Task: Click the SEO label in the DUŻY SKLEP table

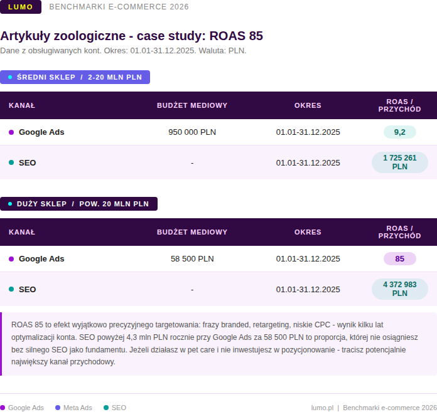Action: click(28, 290)
